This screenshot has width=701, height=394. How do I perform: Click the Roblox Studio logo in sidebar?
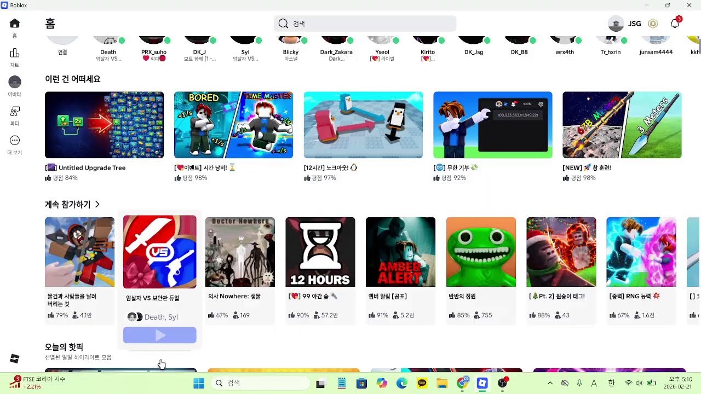[15, 358]
